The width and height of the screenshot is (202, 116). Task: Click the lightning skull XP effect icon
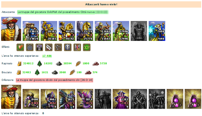point(77,47)
